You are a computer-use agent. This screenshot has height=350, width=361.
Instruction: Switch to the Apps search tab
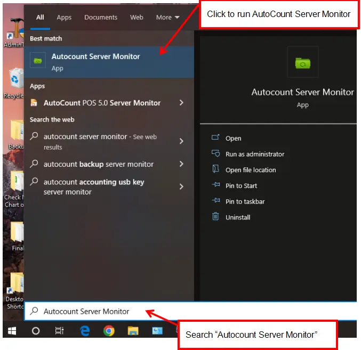64,17
